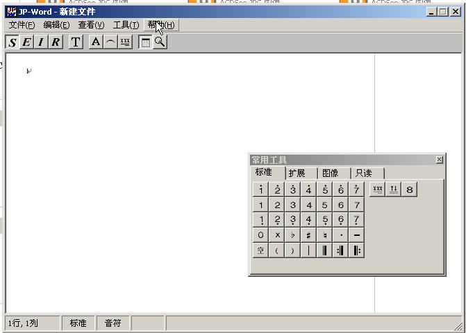
Task: Insert high-octave note 6 with dot above
Action: (x=340, y=189)
